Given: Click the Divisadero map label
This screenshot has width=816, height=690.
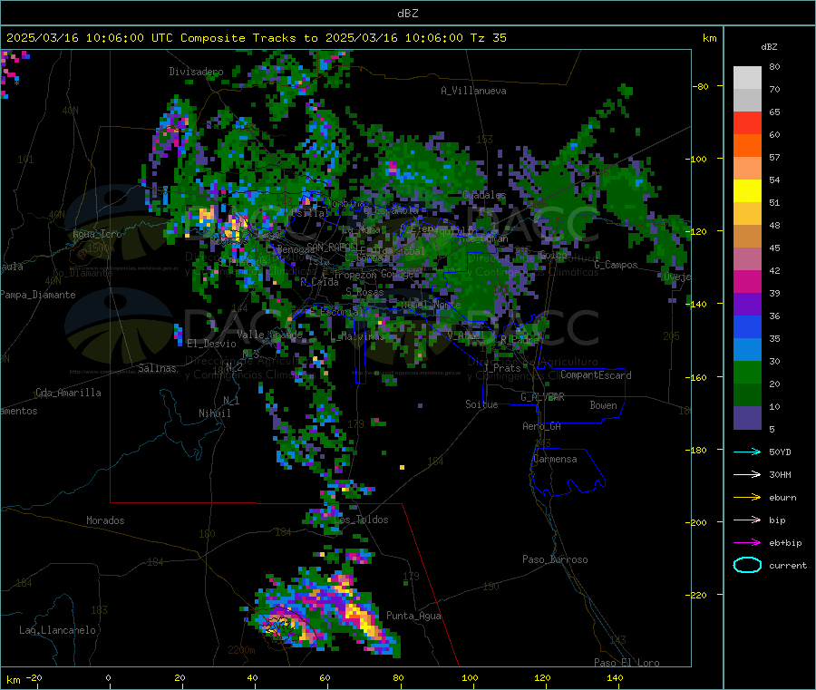Looking at the screenshot, I should (196, 72).
